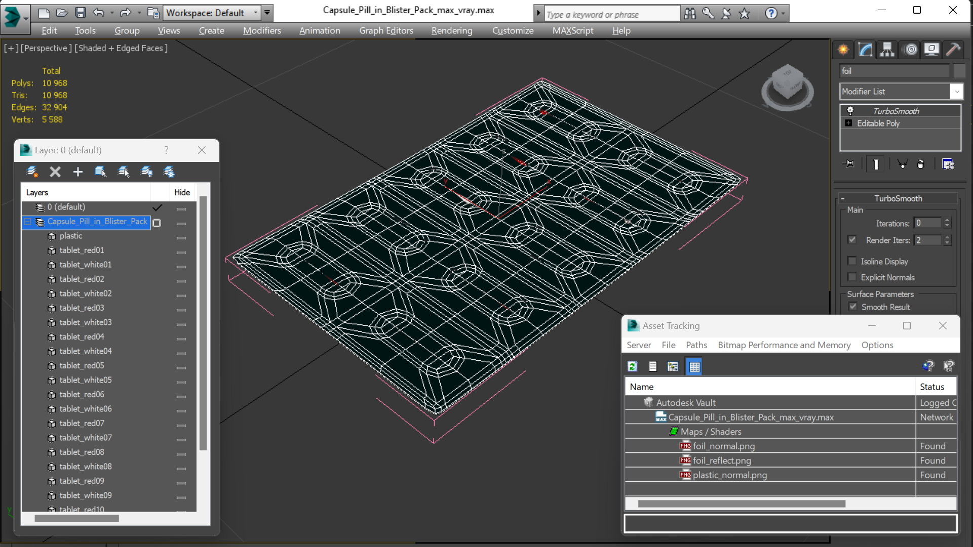Click the Asset Tracking horizontal scrollbar
973x547 pixels.
pyautogui.click(x=742, y=504)
